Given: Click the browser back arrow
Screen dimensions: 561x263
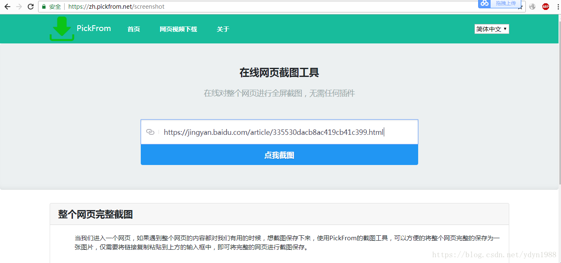Looking at the screenshot, I should pyautogui.click(x=7, y=7).
